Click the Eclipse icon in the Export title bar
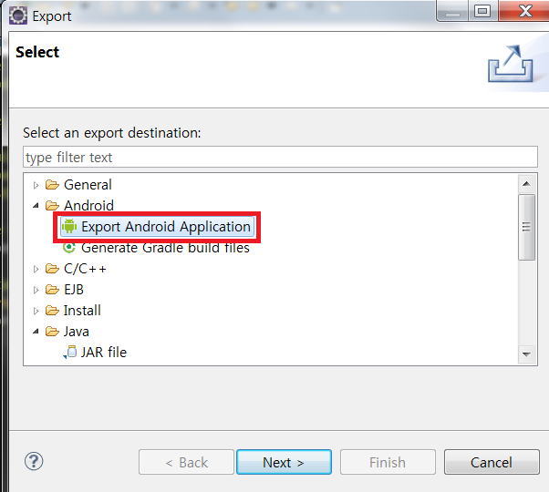This screenshot has height=492, width=549. 18,15
